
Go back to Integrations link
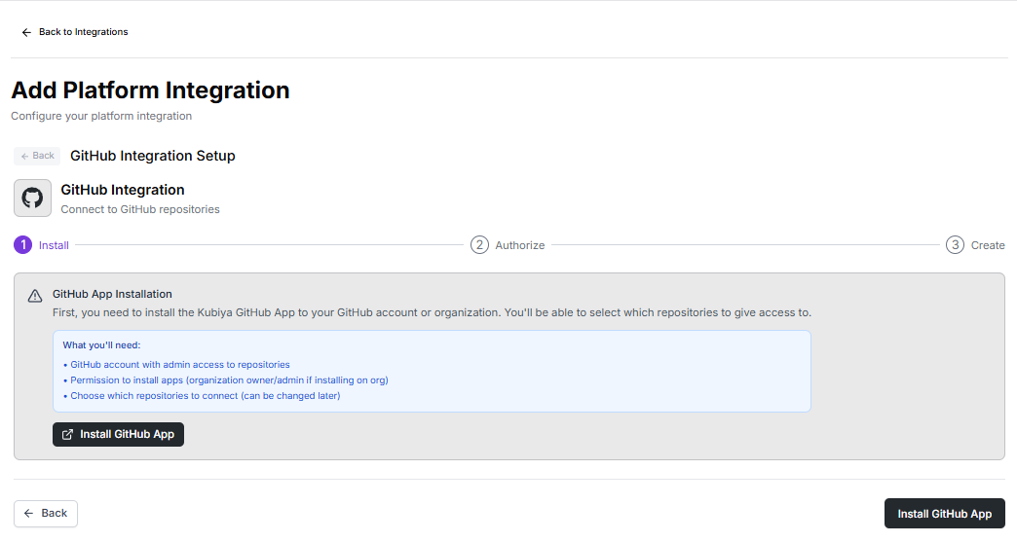point(75,32)
